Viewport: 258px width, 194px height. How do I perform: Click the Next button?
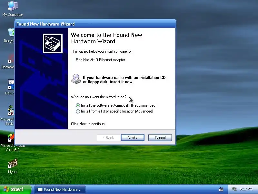click(x=133, y=138)
